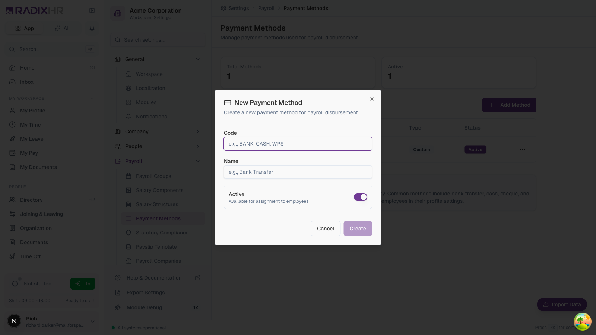This screenshot has width=596, height=335.
Task: Click the Add Method button
Action: [509, 105]
